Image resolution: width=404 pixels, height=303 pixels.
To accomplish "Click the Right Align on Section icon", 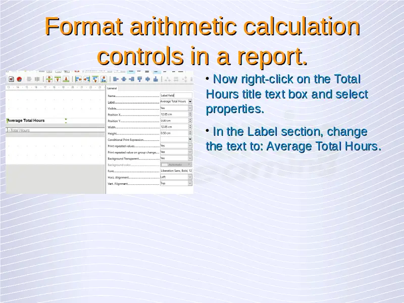I will (x=87, y=79).
